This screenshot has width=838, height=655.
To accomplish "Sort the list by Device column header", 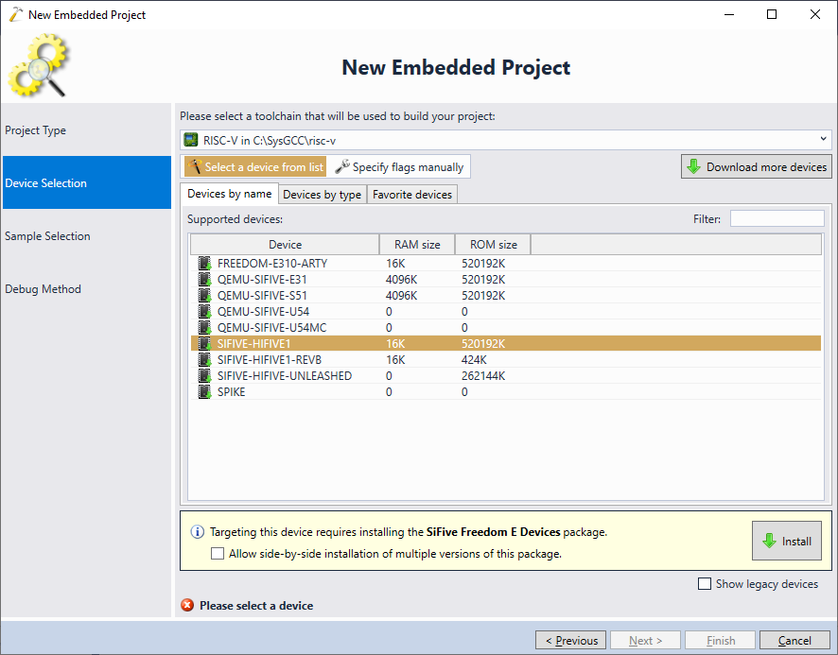I will [285, 244].
